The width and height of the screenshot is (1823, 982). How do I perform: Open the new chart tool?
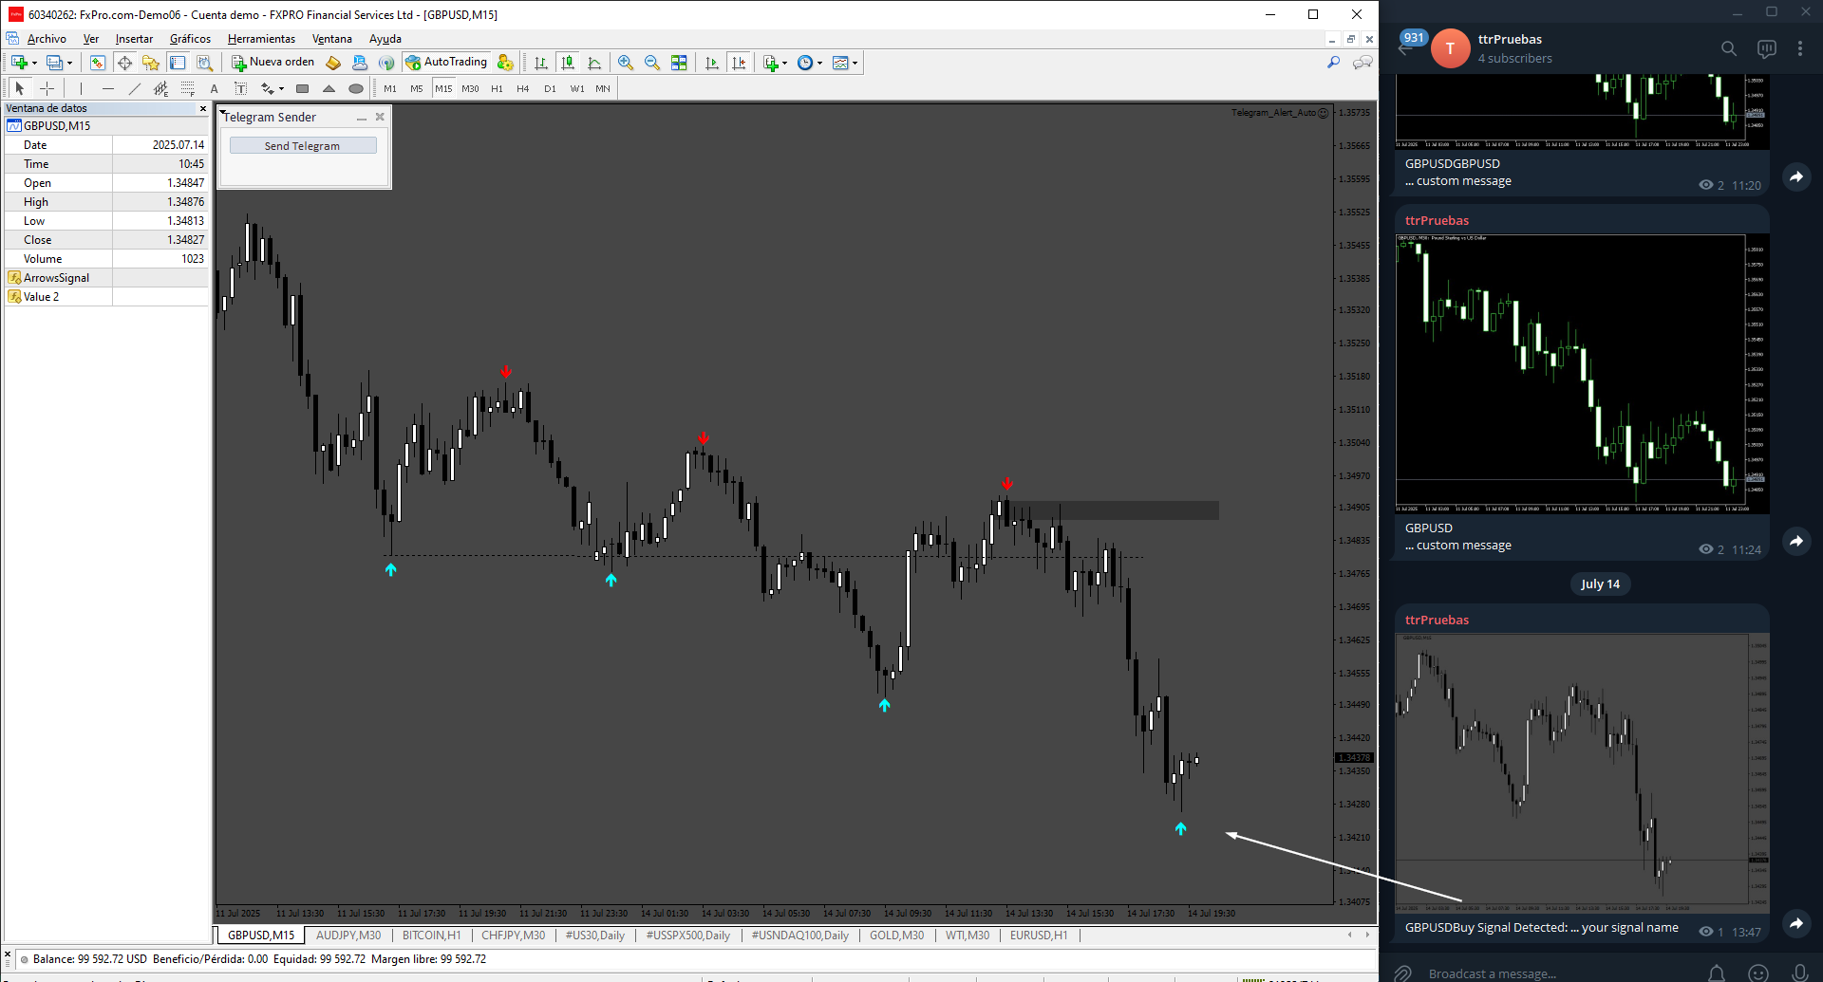pos(19,63)
